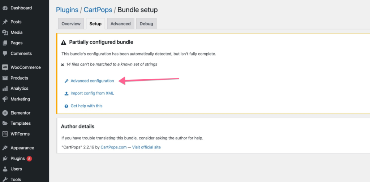Click the Analytics bar chart icon
370x182 pixels.
(5, 89)
